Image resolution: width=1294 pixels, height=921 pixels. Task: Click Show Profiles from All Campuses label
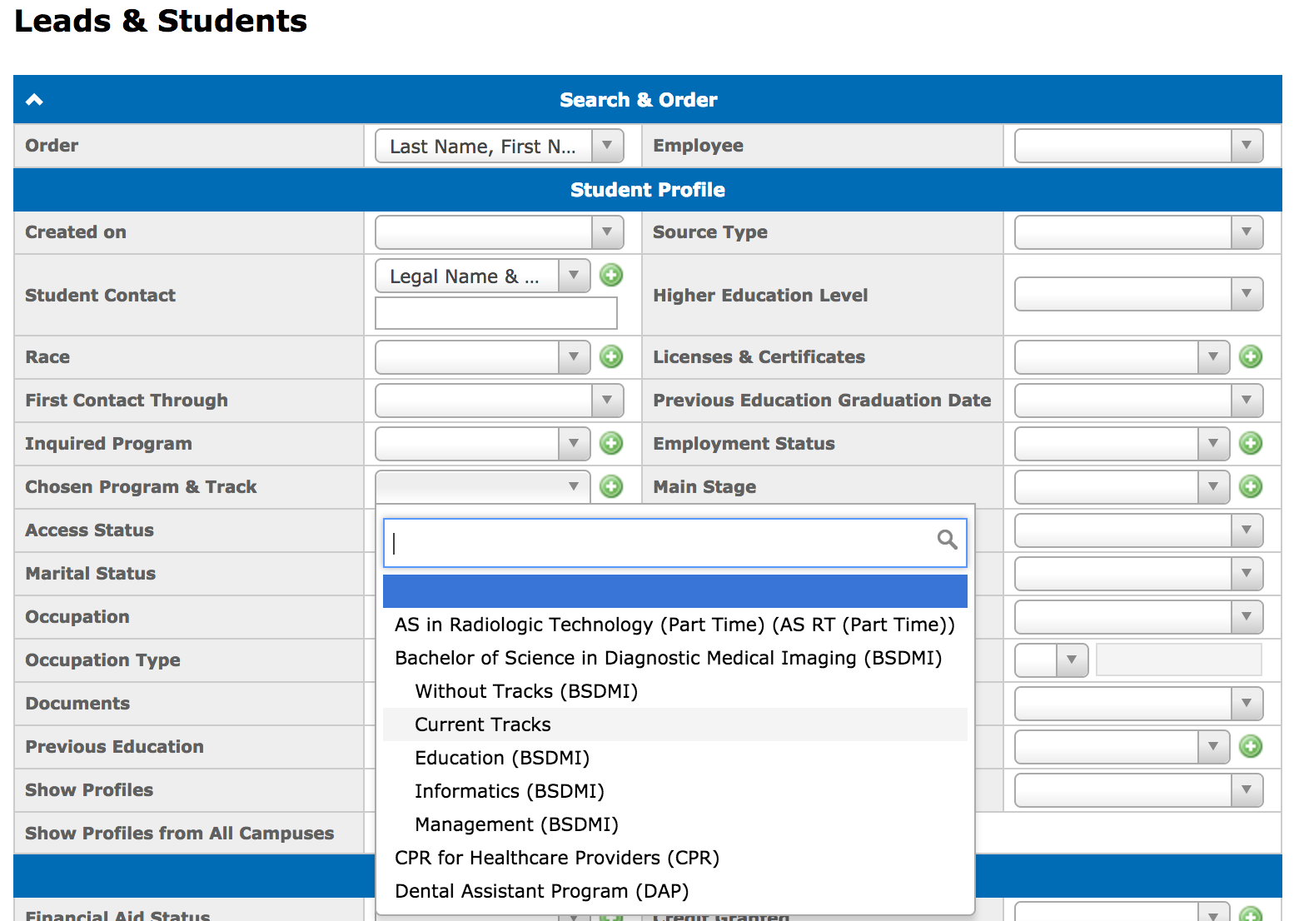(x=180, y=834)
